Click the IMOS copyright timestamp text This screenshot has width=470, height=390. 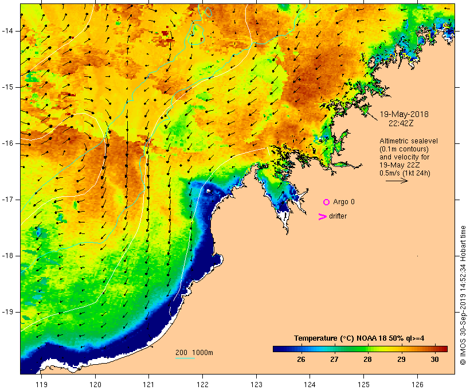pyautogui.click(x=463, y=295)
